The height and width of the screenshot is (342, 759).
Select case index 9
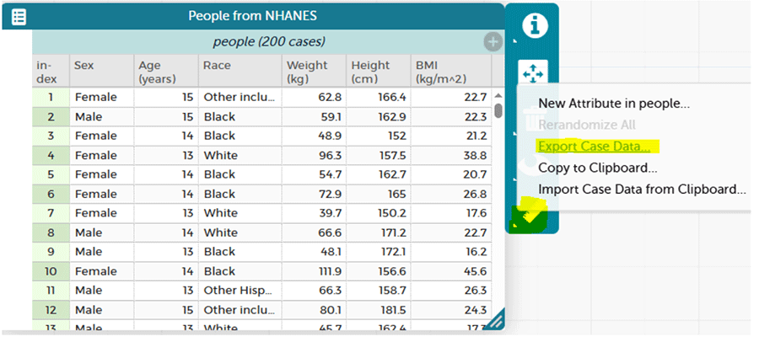click(51, 252)
